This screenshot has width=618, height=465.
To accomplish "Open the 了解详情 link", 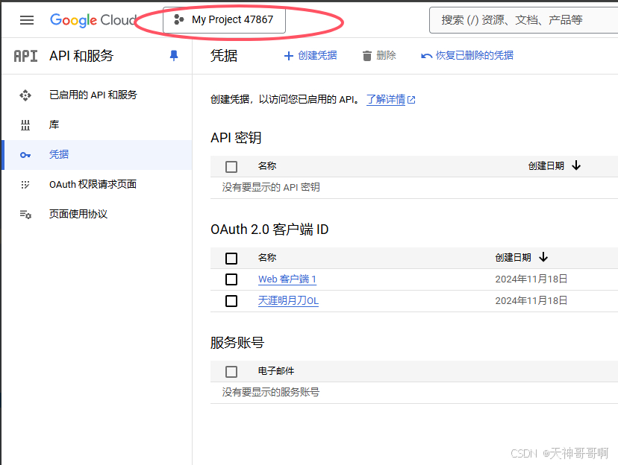I will pyautogui.click(x=385, y=99).
